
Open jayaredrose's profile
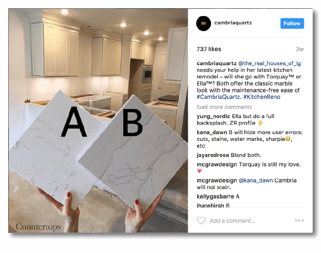point(213,155)
